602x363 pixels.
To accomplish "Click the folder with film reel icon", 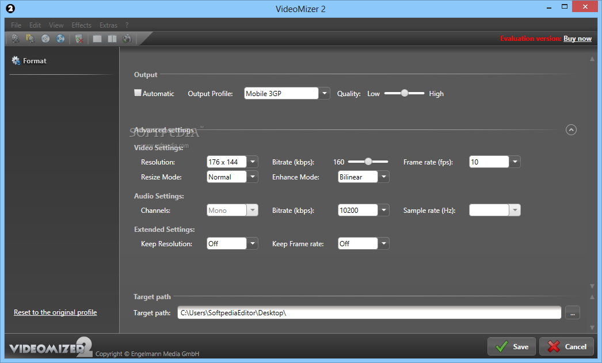I will tap(31, 39).
